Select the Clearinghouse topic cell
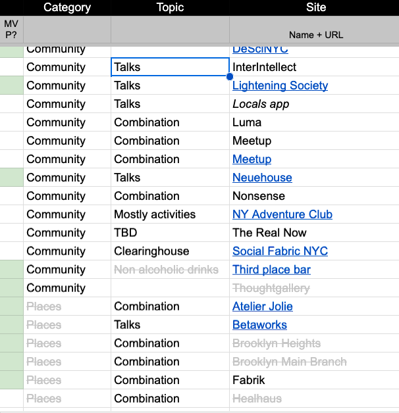This screenshot has width=399, height=413. click(x=151, y=251)
